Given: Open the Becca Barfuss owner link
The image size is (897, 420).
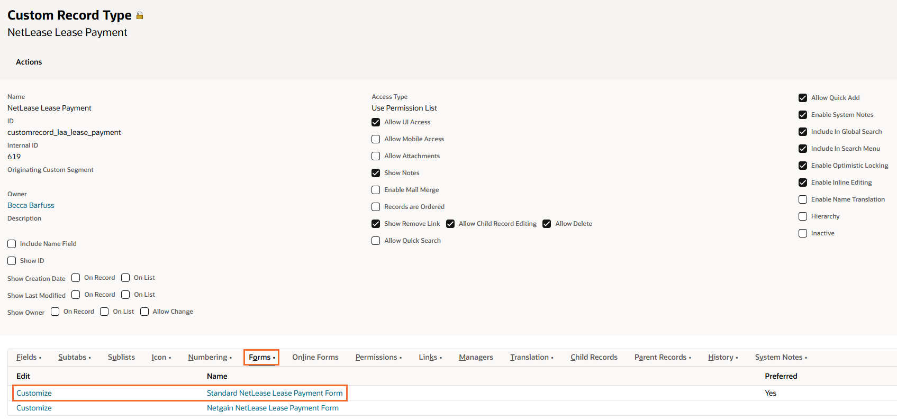Looking at the screenshot, I should tap(31, 205).
